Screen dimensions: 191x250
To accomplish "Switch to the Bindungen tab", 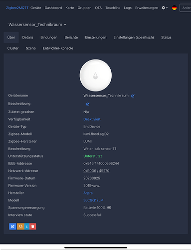I will (x=49, y=37).
